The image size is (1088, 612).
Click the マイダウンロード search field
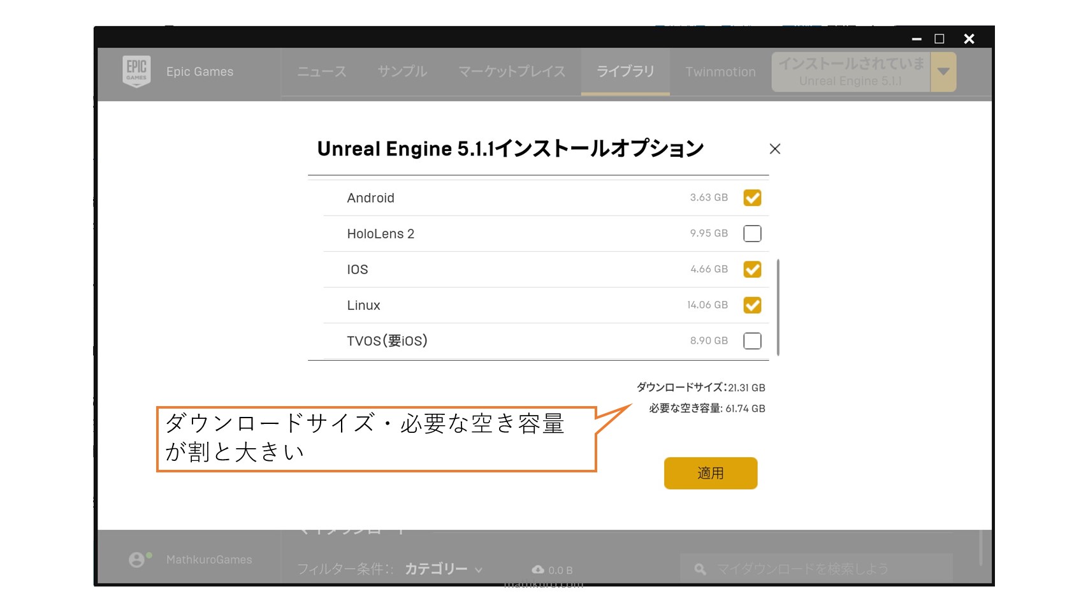pyautogui.click(x=816, y=569)
